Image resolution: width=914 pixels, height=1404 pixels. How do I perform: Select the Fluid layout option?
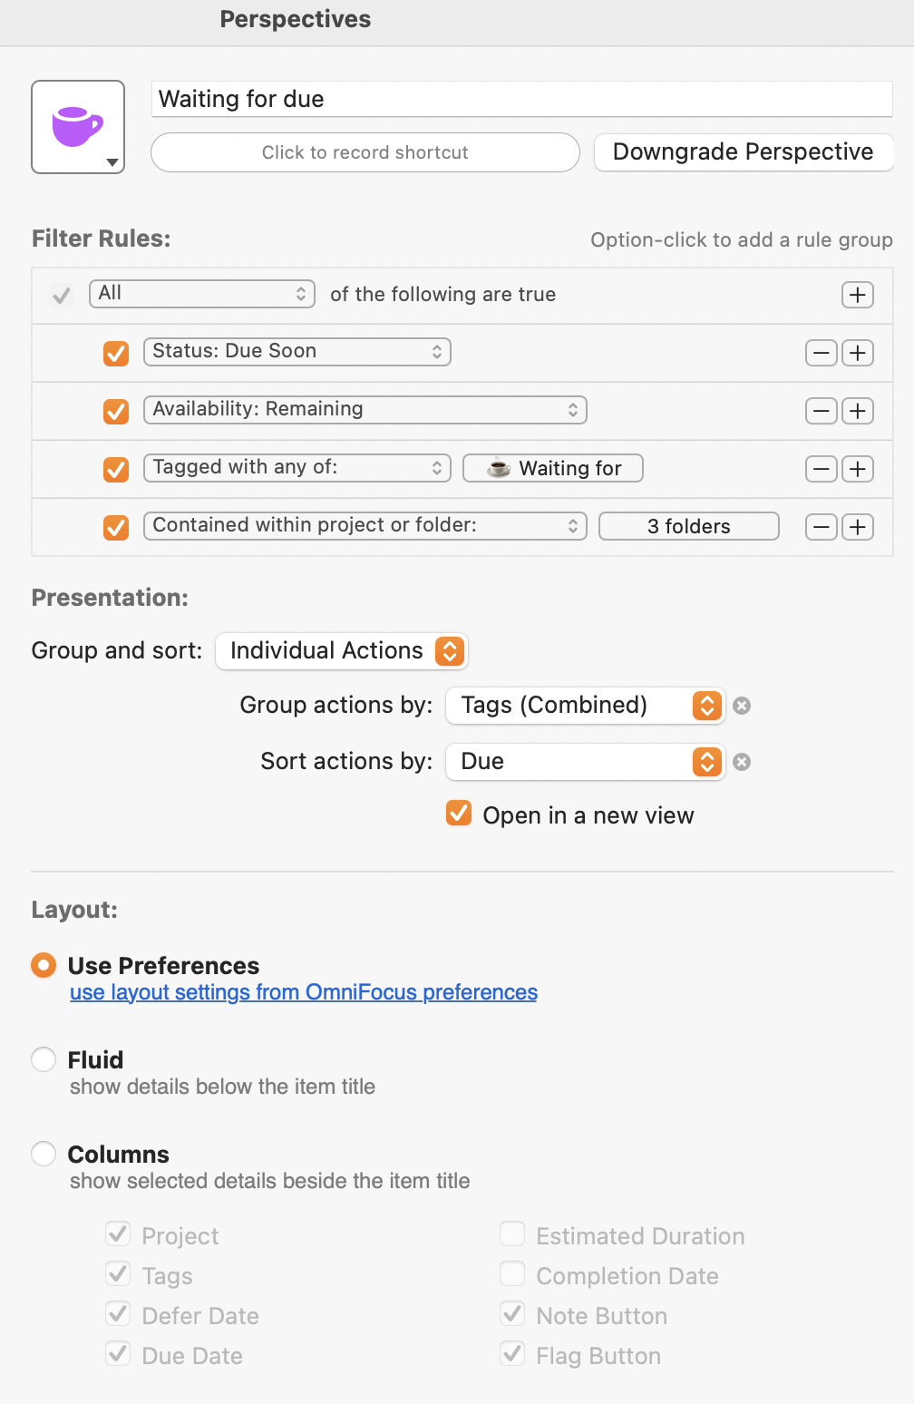pos(44,1059)
